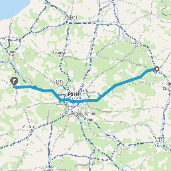Click the Troyes city dot marker

tap(159, 141)
